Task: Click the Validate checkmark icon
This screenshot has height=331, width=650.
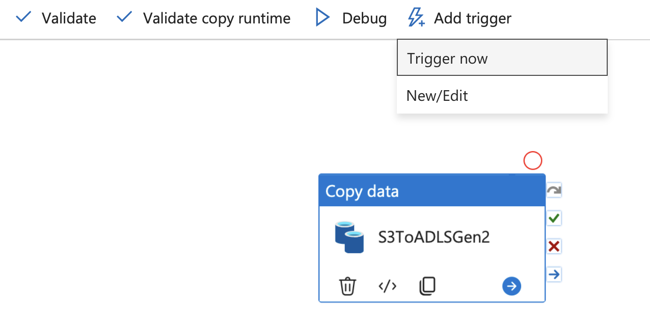Action: tap(23, 18)
